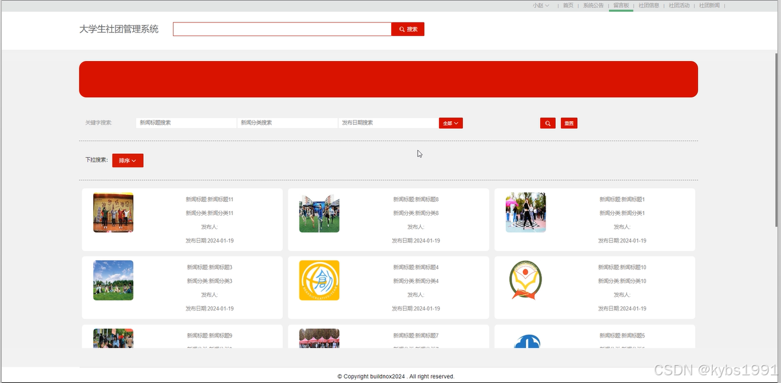Click the text 新闻标题:新闻标题9
This screenshot has height=383, width=781.
(x=209, y=335)
